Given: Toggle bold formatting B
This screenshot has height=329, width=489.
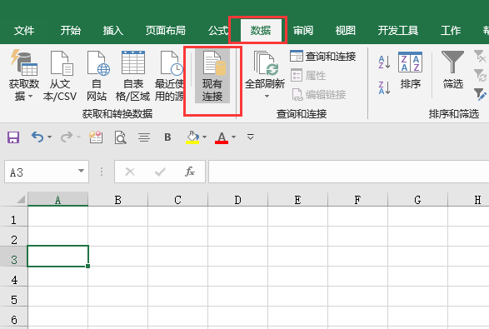Looking at the screenshot, I should pyautogui.click(x=167, y=137).
